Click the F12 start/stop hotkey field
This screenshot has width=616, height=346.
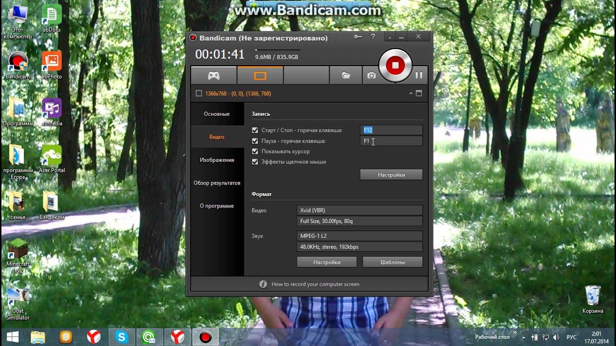[x=391, y=130]
